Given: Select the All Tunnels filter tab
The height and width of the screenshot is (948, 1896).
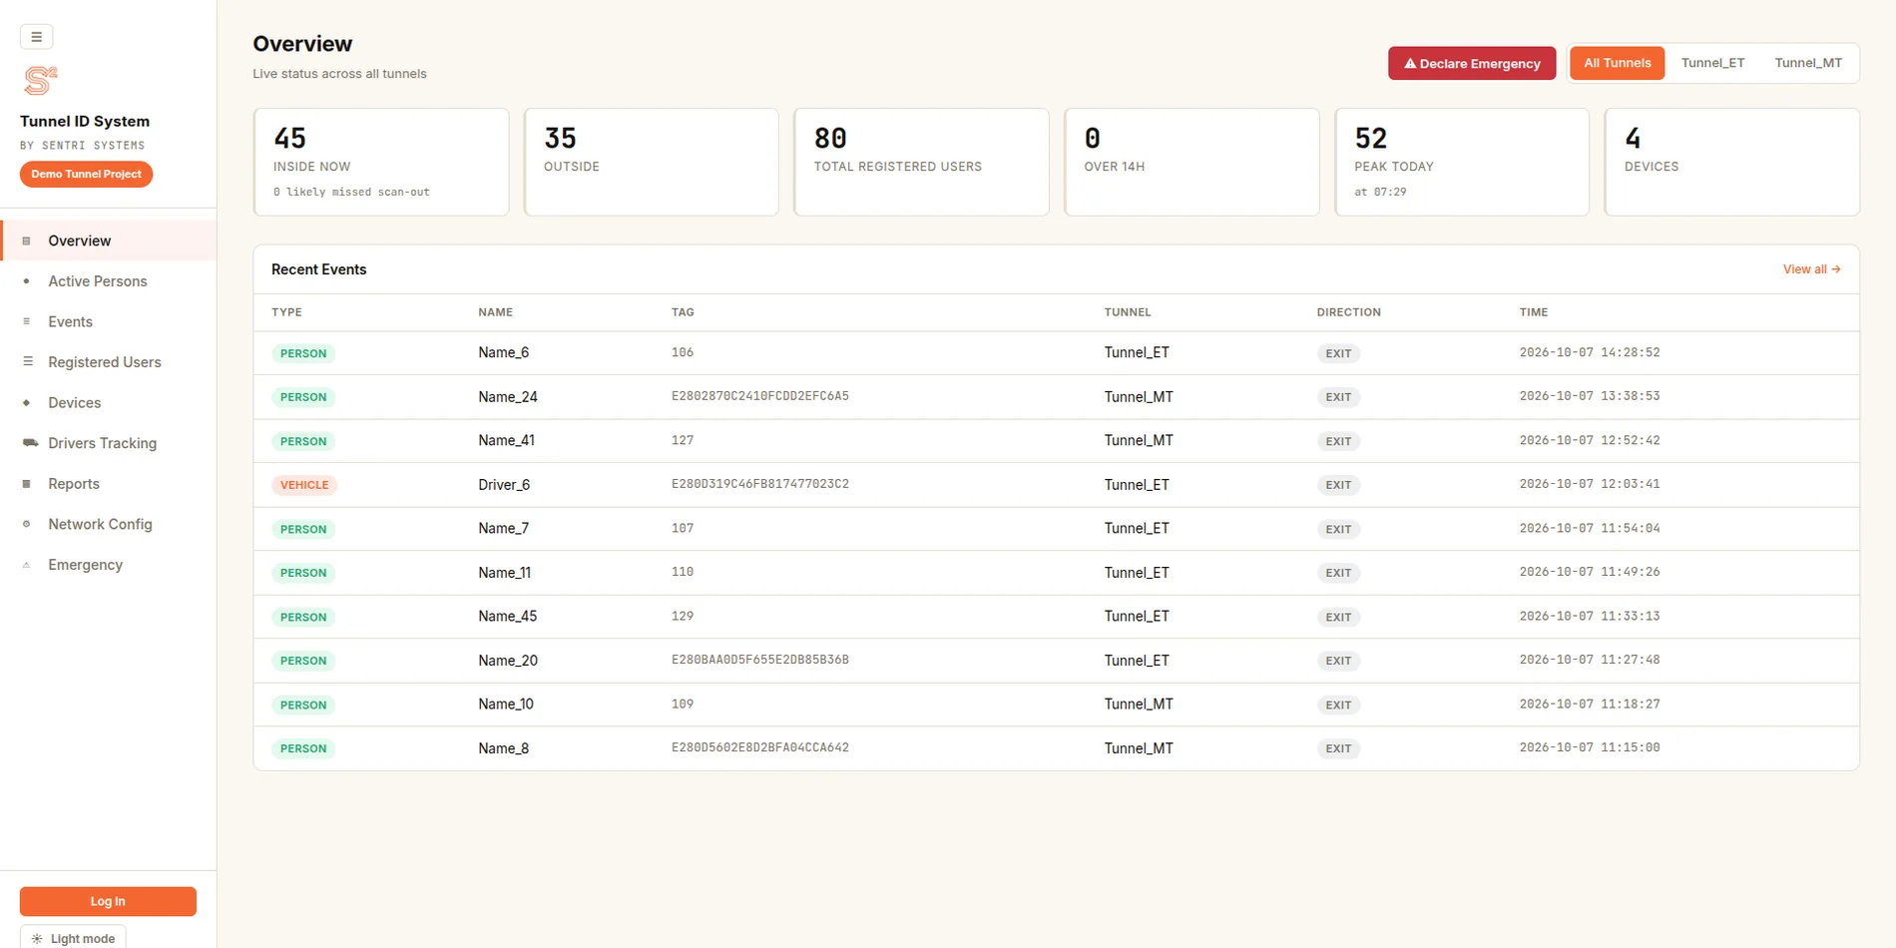Looking at the screenshot, I should click(x=1617, y=63).
